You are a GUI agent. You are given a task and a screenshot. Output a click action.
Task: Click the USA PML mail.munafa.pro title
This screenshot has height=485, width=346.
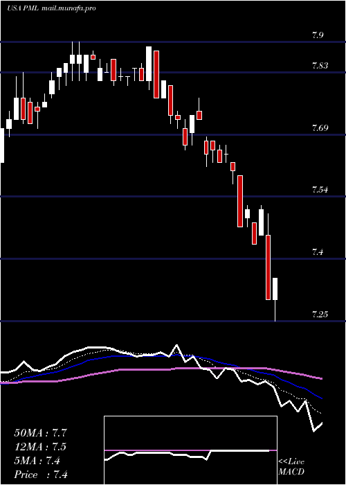point(51,8)
